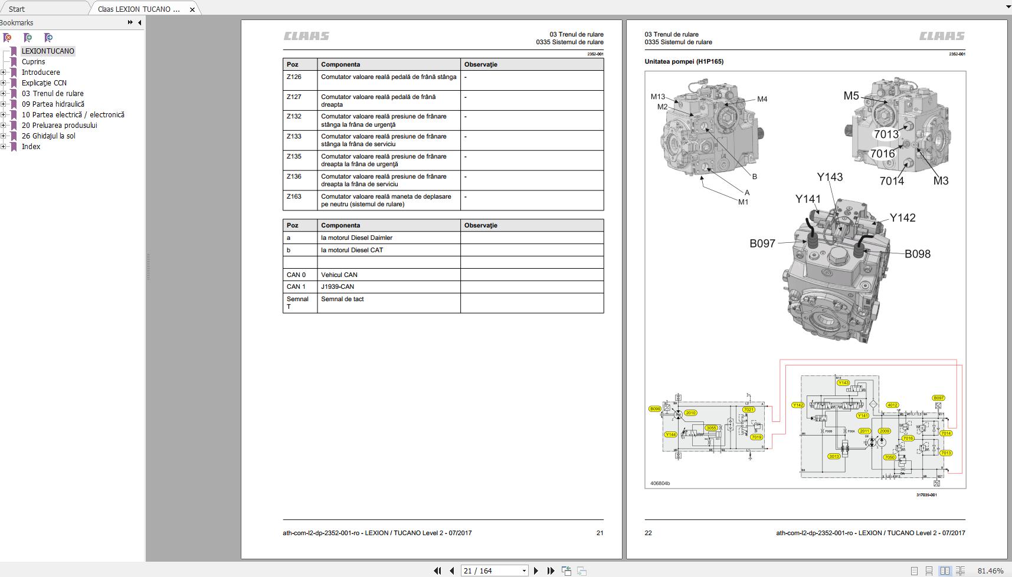Switch to single page layout
1012x577 pixels.
tap(914, 571)
